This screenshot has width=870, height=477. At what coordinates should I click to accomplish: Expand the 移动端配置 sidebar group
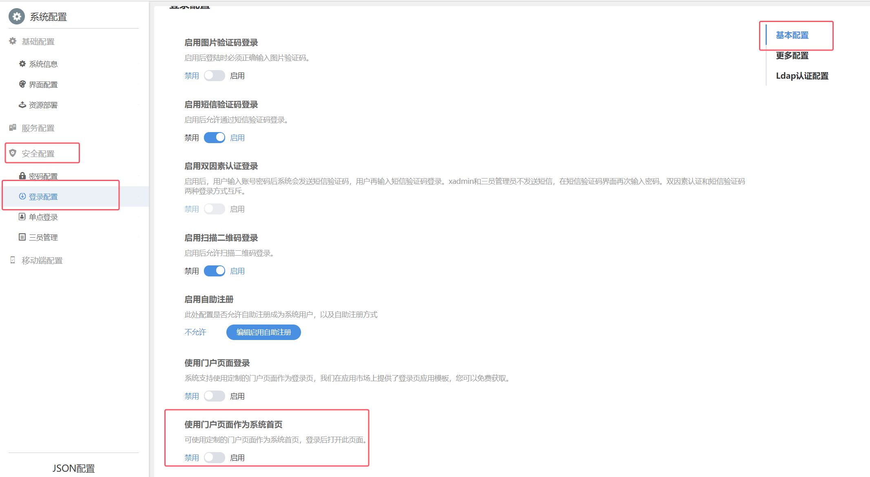pyautogui.click(x=42, y=261)
